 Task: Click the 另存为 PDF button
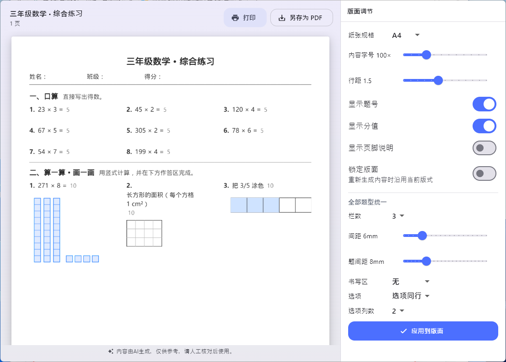point(301,18)
